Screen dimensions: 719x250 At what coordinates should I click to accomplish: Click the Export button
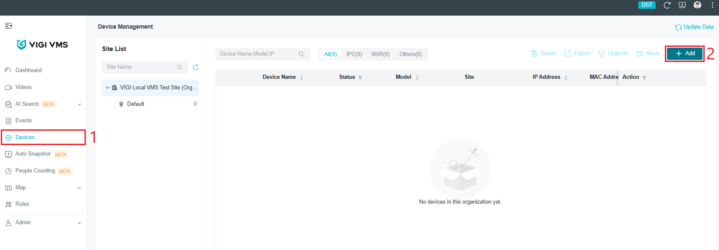(577, 53)
